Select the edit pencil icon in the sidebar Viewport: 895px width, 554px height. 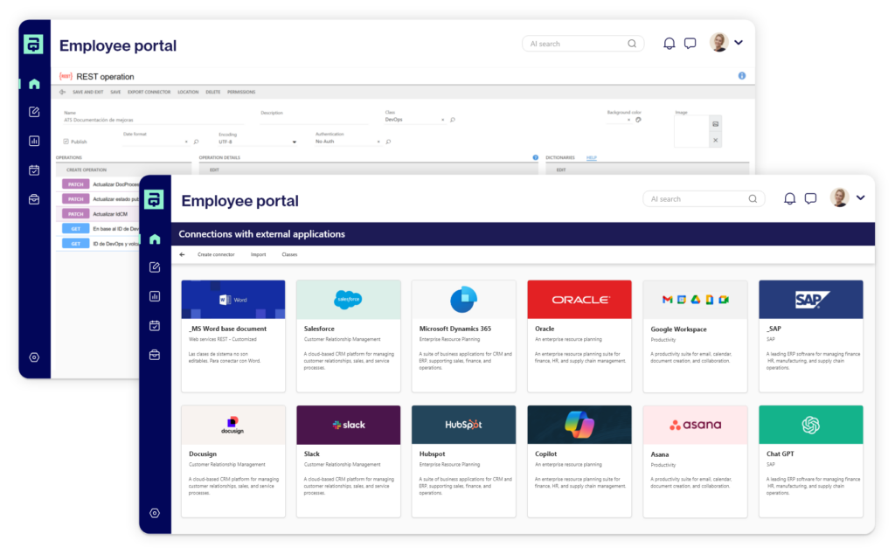point(155,267)
